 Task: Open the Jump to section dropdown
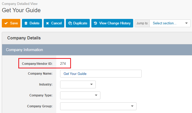[170, 23]
